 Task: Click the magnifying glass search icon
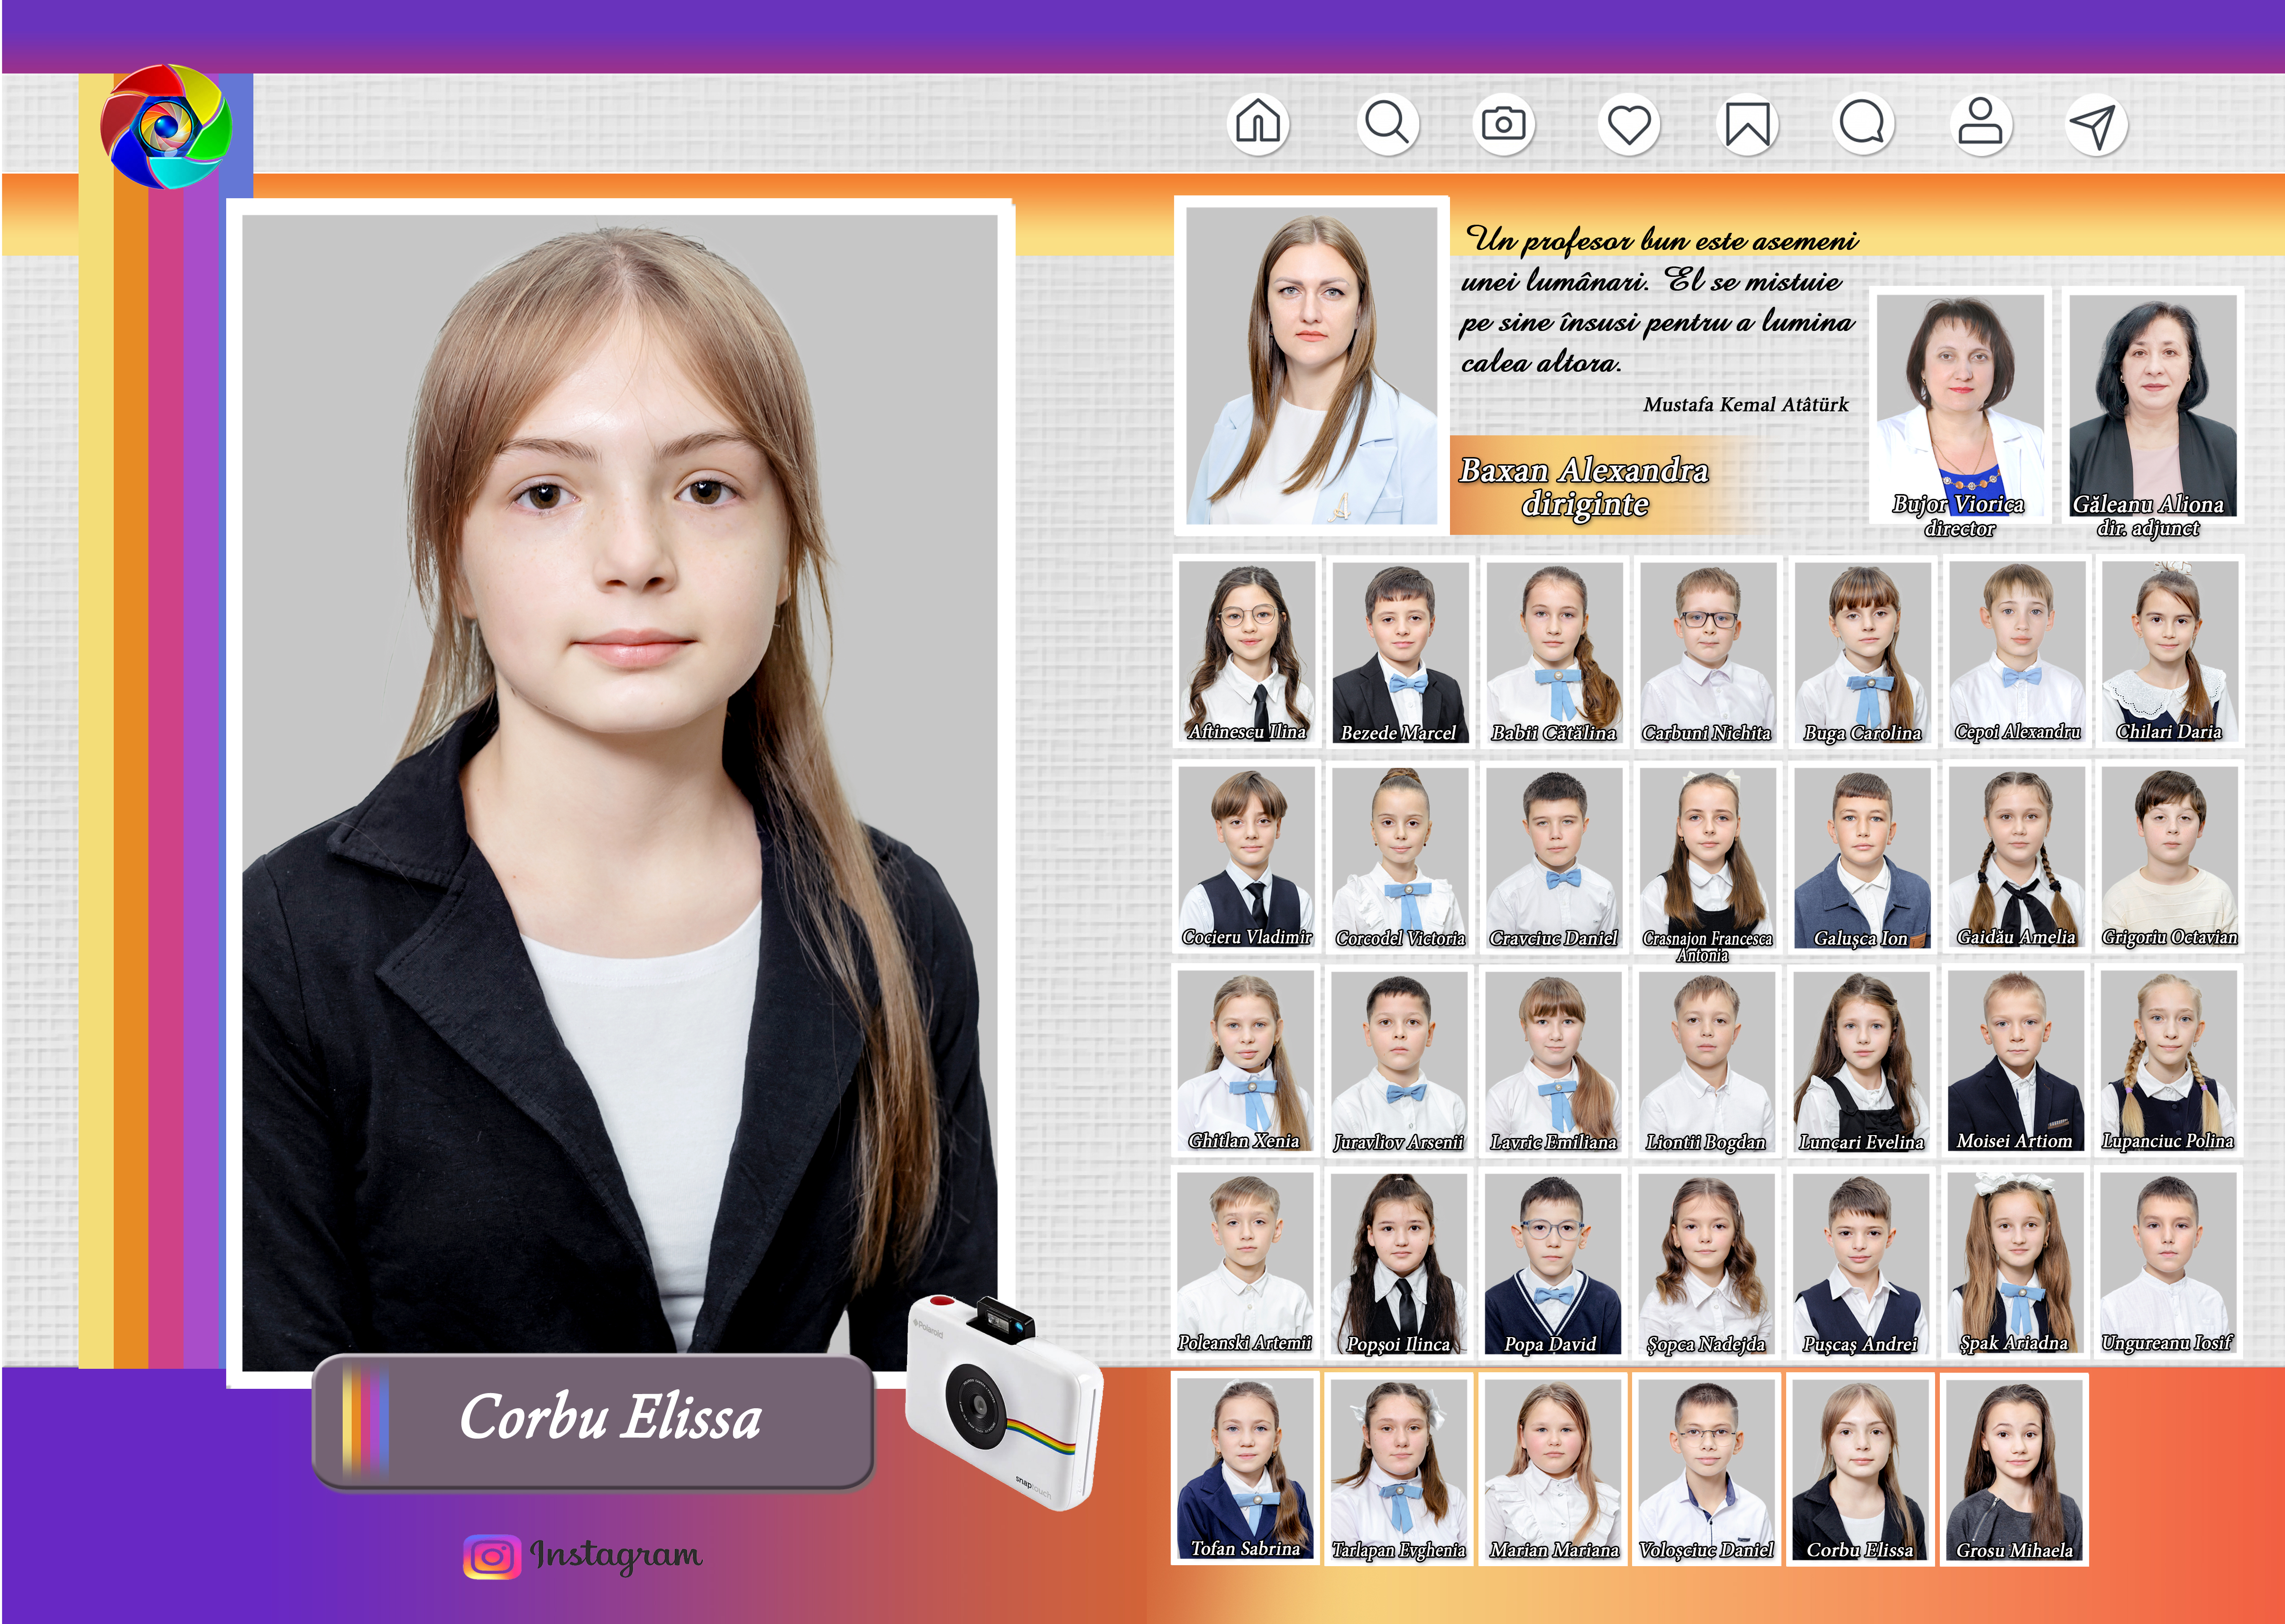pyautogui.click(x=1387, y=124)
